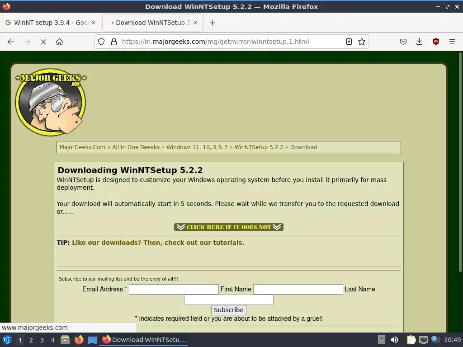Save page to Pocket

tap(403, 42)
